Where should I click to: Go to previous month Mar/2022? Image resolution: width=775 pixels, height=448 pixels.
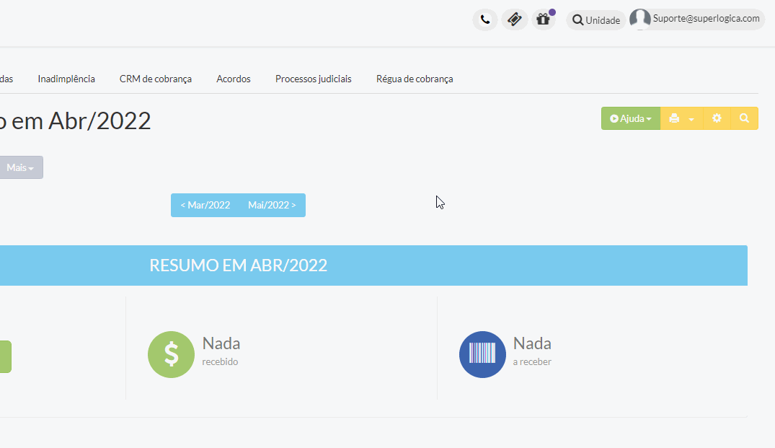click(x=205, y=205)
